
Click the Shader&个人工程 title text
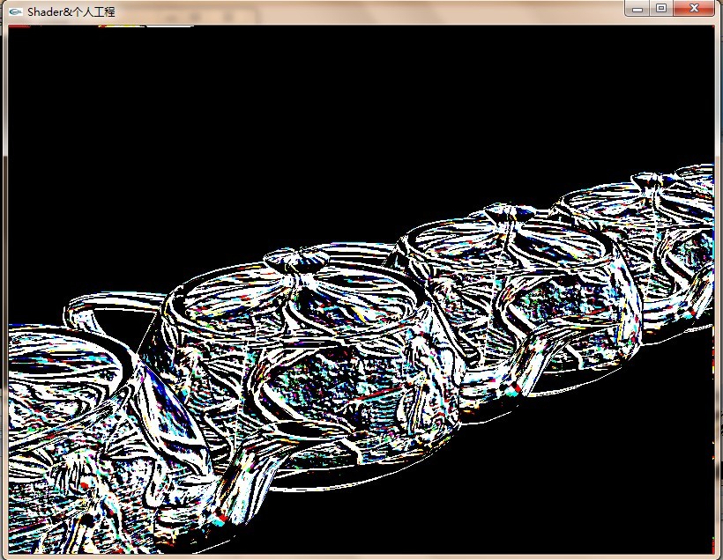[x=71, y=12]
